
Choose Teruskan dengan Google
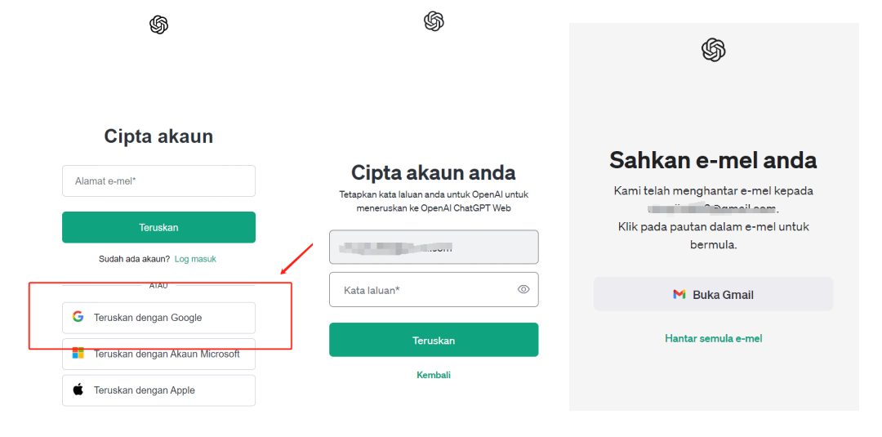158,318
